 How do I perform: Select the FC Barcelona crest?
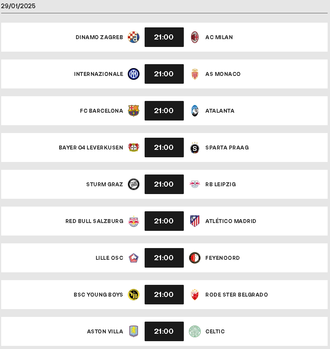click(134, 111)
